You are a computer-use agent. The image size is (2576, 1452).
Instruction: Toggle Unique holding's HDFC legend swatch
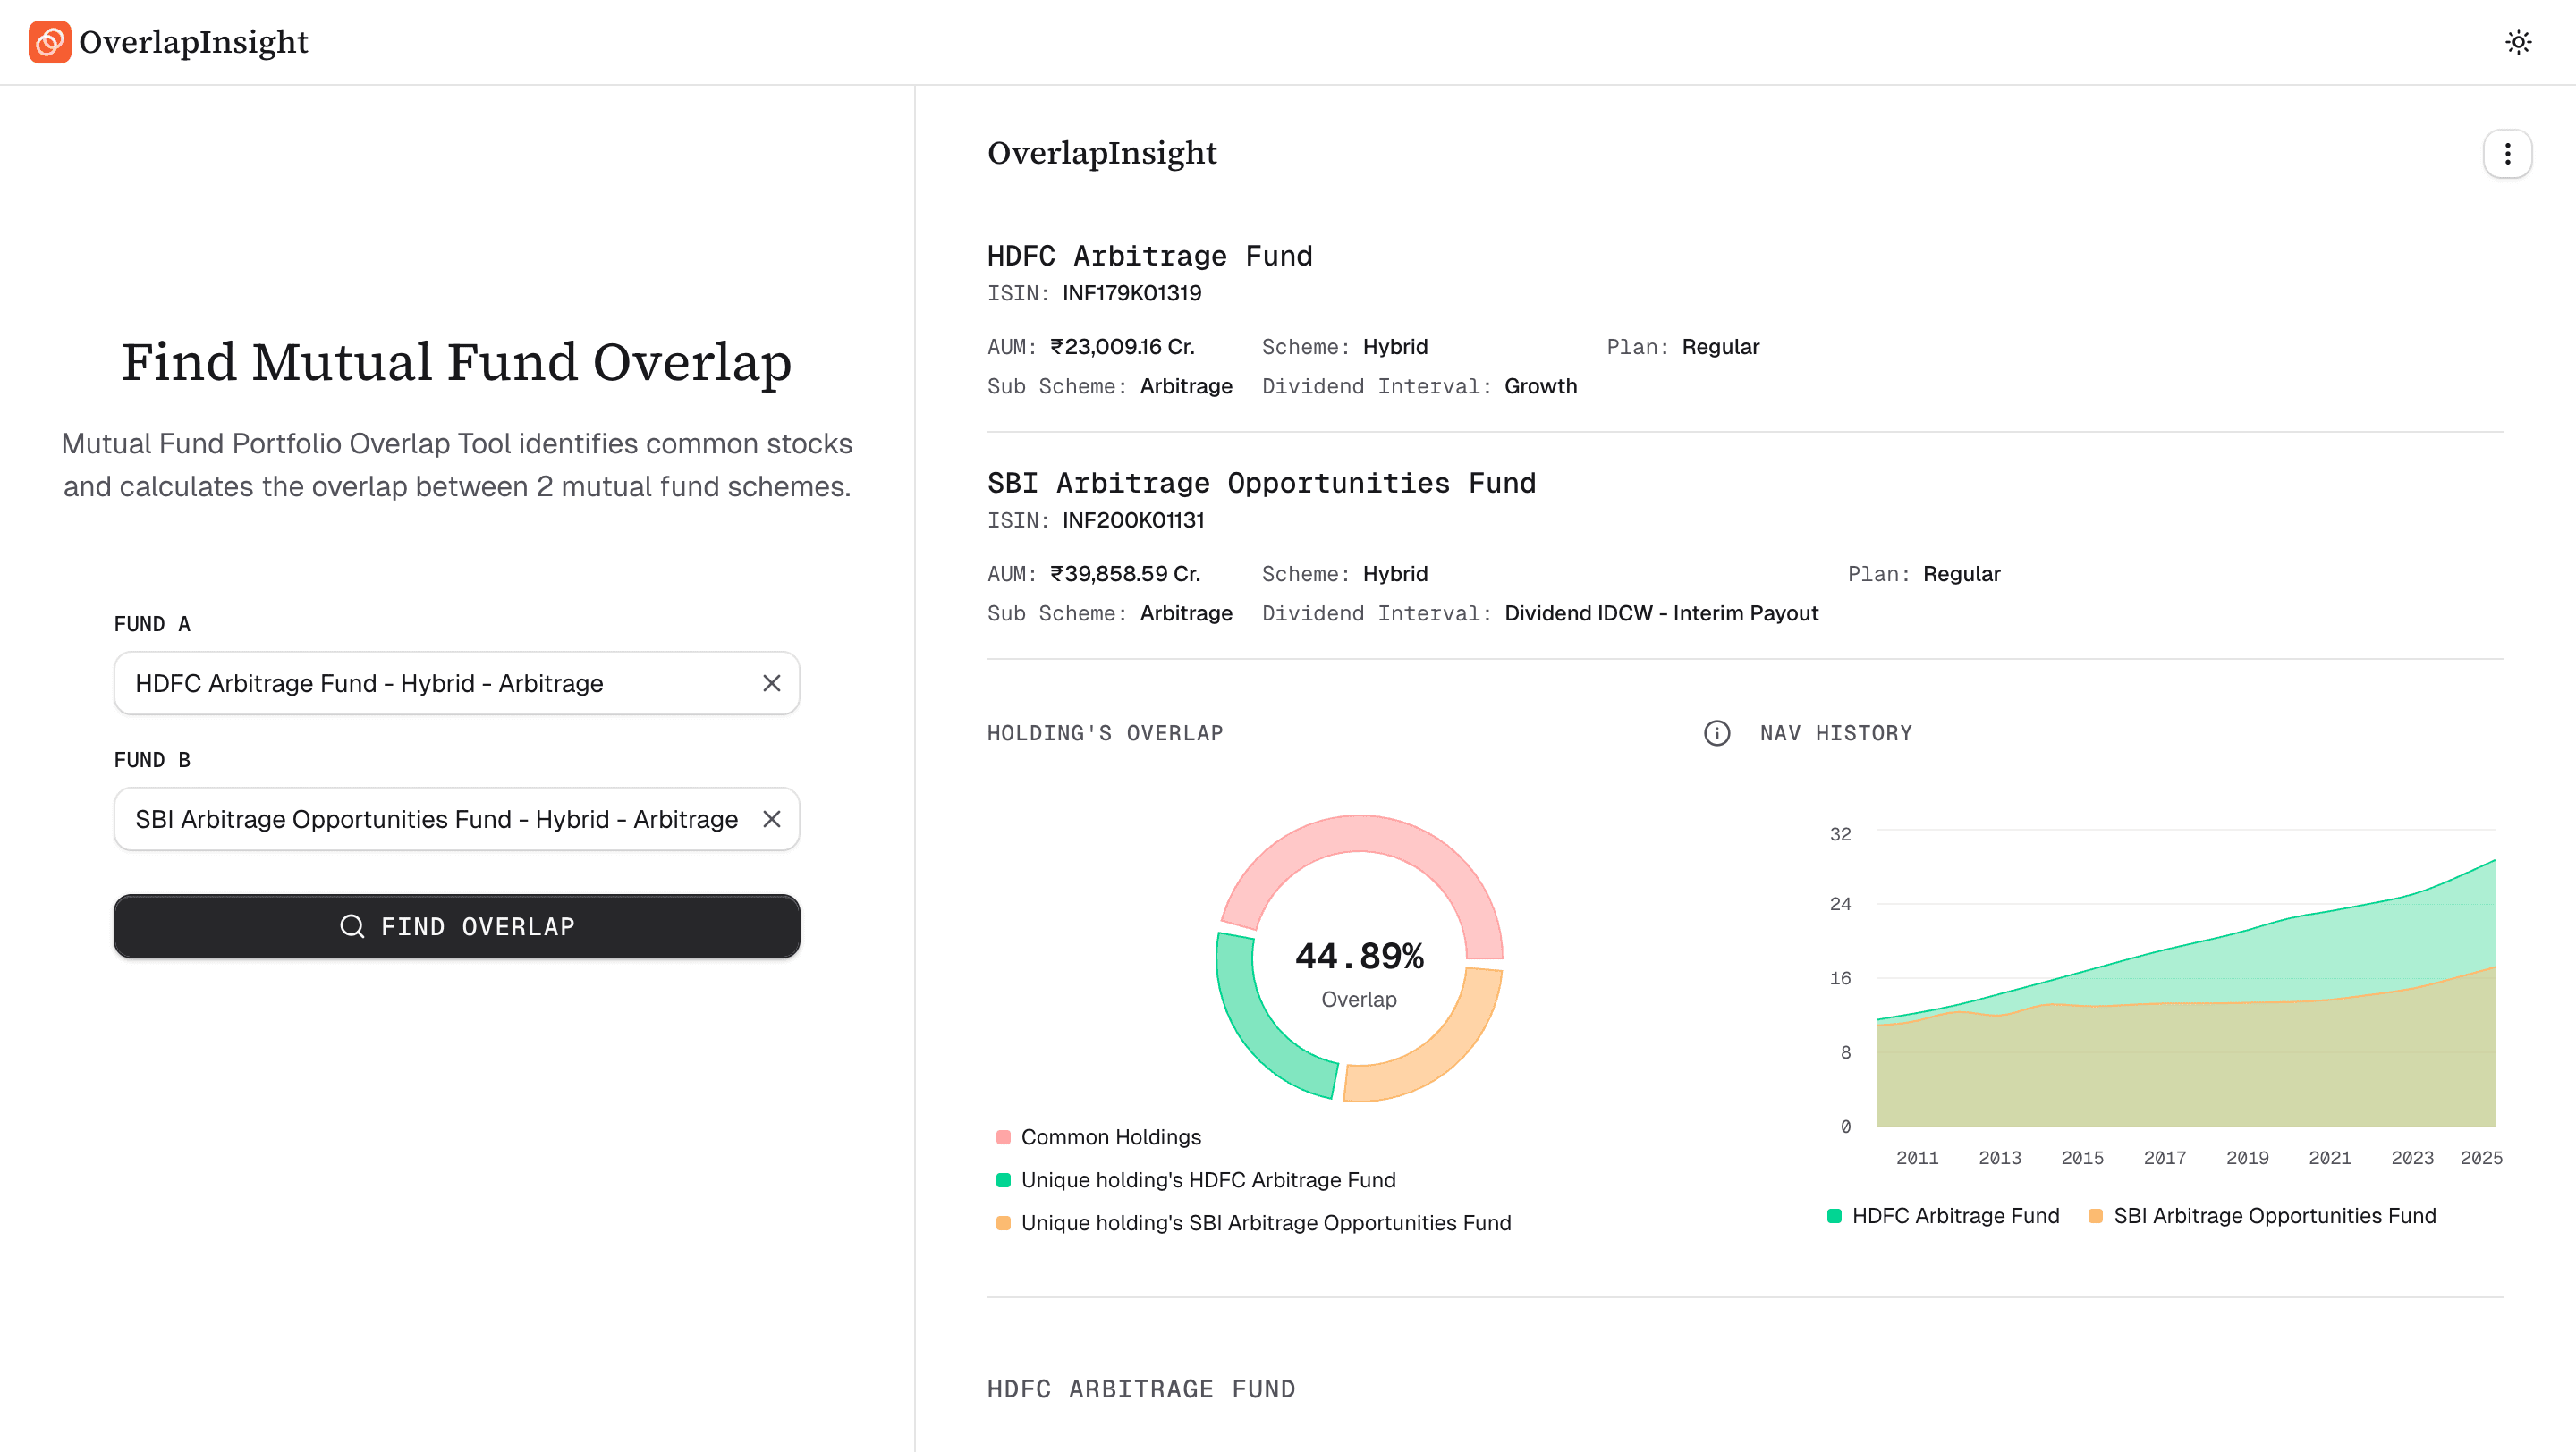click(x=1003, y=1179)
